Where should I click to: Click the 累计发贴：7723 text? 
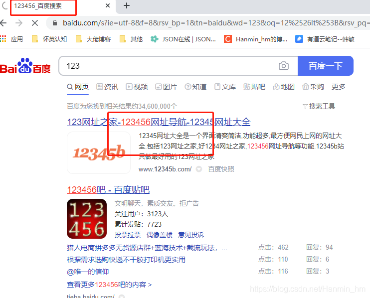[138, 224]
